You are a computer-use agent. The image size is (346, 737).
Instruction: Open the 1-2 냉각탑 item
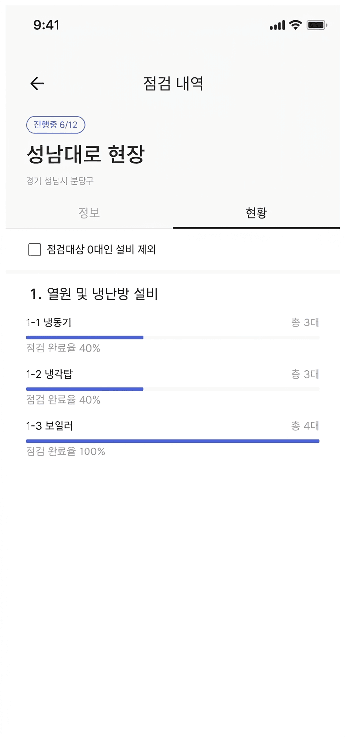49,374
